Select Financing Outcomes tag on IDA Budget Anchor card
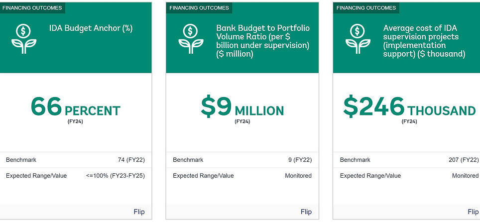Image resolution: width=480 pixels, height=222 pixels. [32, 8]
